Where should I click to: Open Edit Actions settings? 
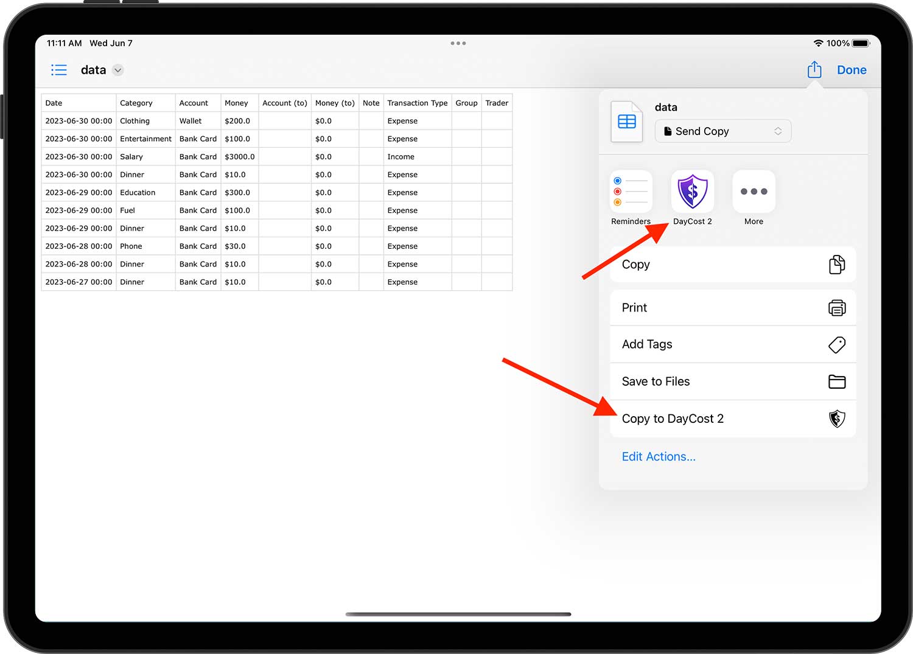point(659,456)
